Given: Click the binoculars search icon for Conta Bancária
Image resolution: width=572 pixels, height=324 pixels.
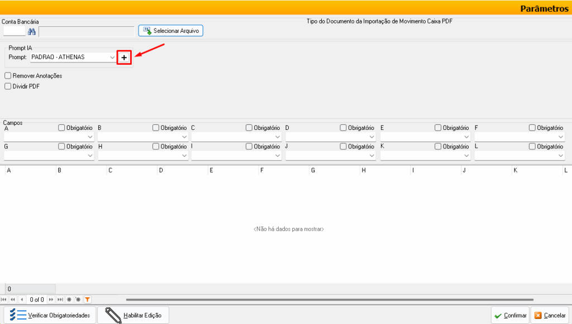Looking at the screenshot, I should [32, 31].
